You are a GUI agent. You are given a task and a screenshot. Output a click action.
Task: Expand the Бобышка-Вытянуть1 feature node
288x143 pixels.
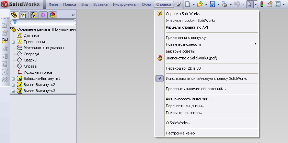[13, 79]
